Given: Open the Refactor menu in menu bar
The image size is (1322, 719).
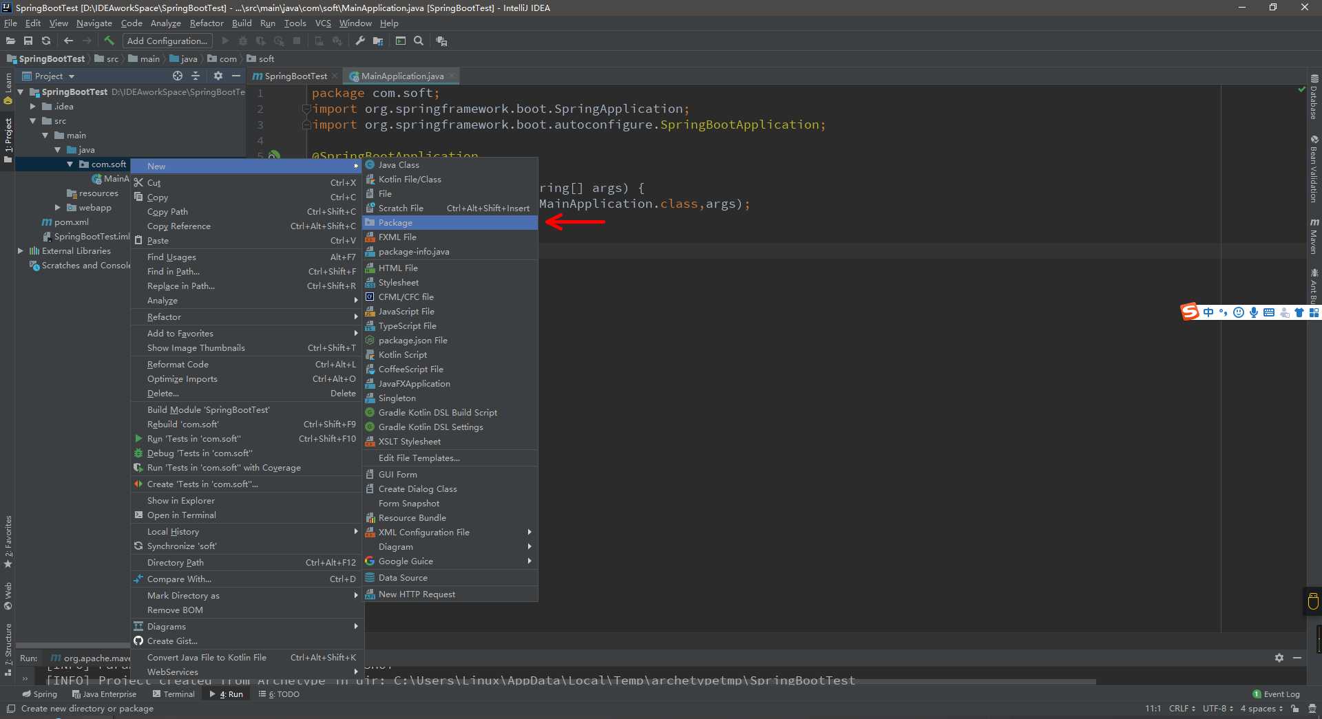Looking at the screenshot, I should (207, 23).
